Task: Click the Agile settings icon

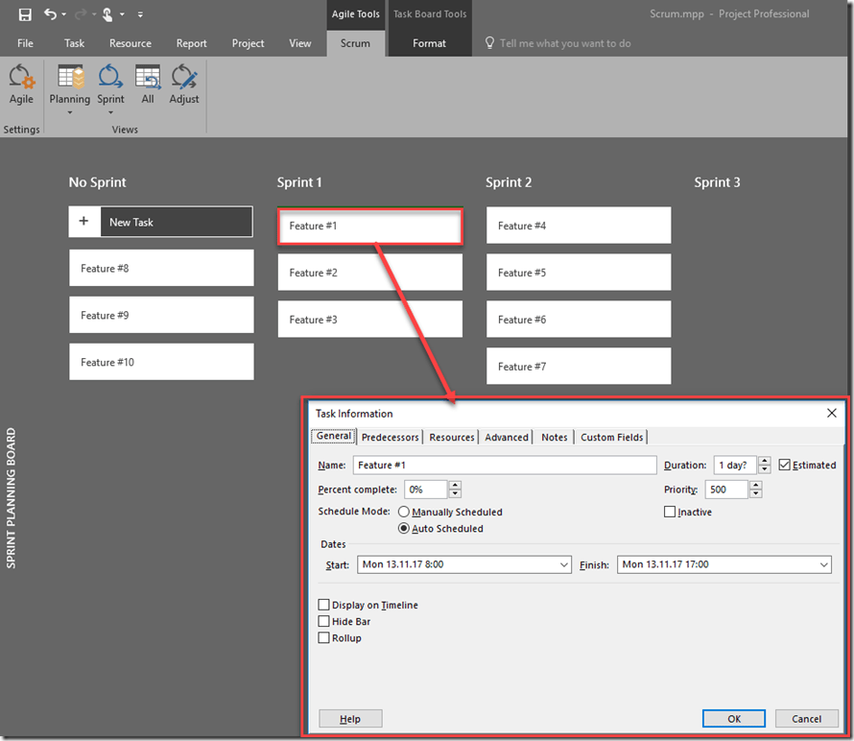Action: click(x=21, y=80)
